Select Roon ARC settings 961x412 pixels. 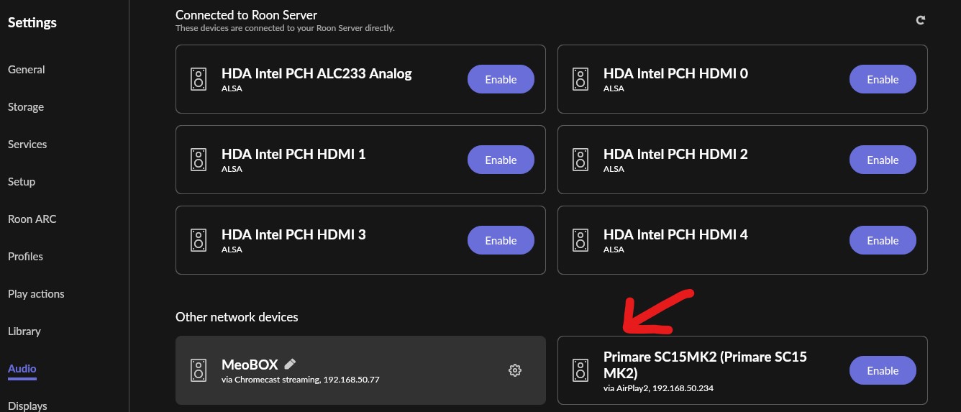click(x=32, y=219)
